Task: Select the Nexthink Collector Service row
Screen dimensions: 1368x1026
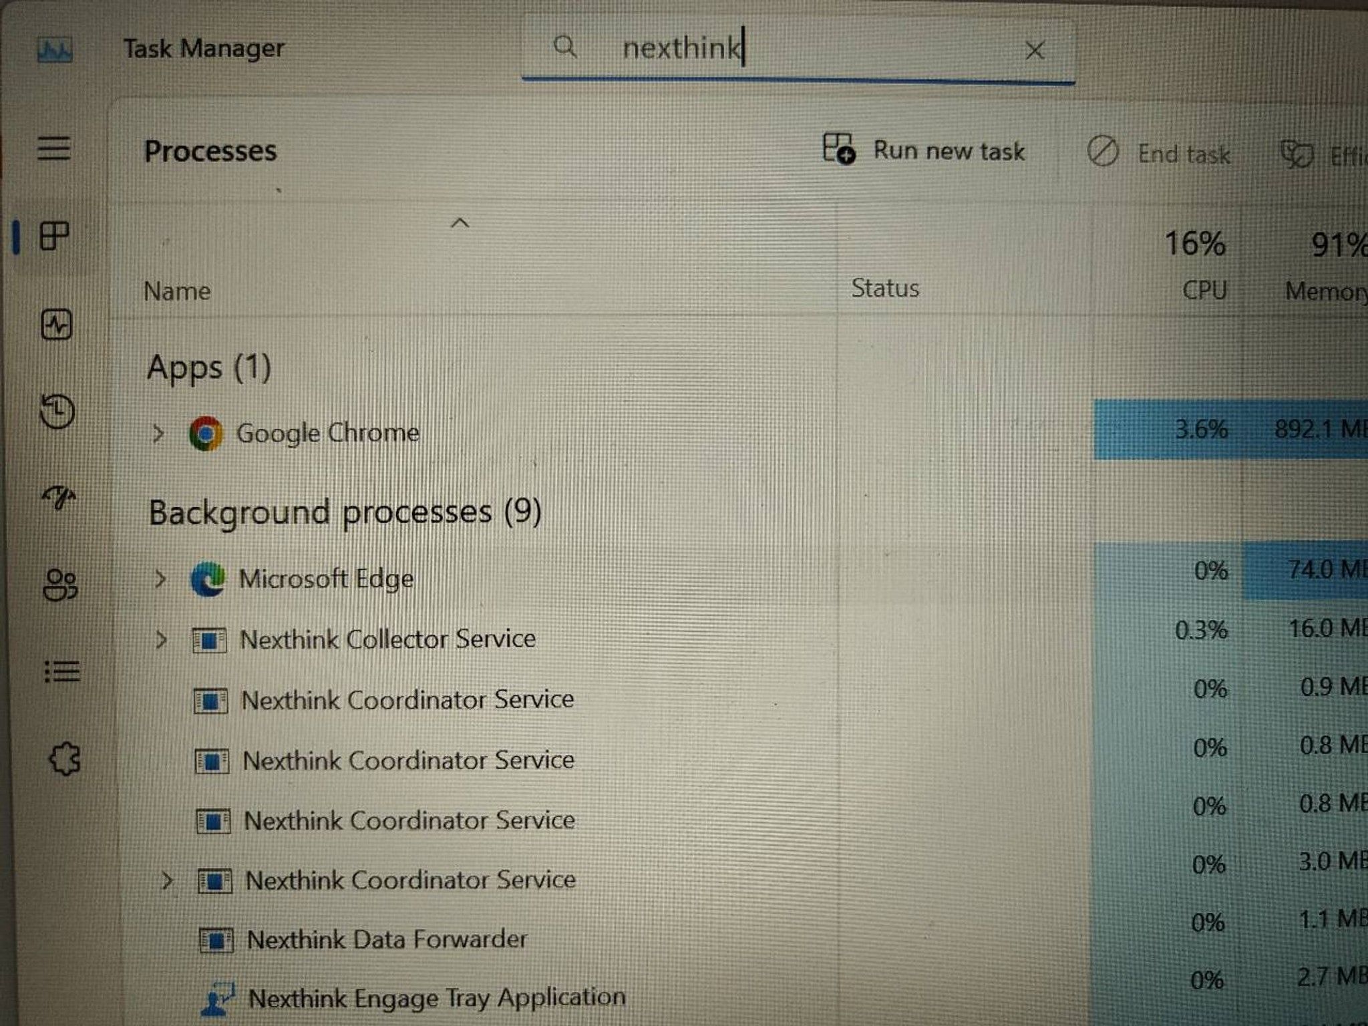Action: (741, 636)
